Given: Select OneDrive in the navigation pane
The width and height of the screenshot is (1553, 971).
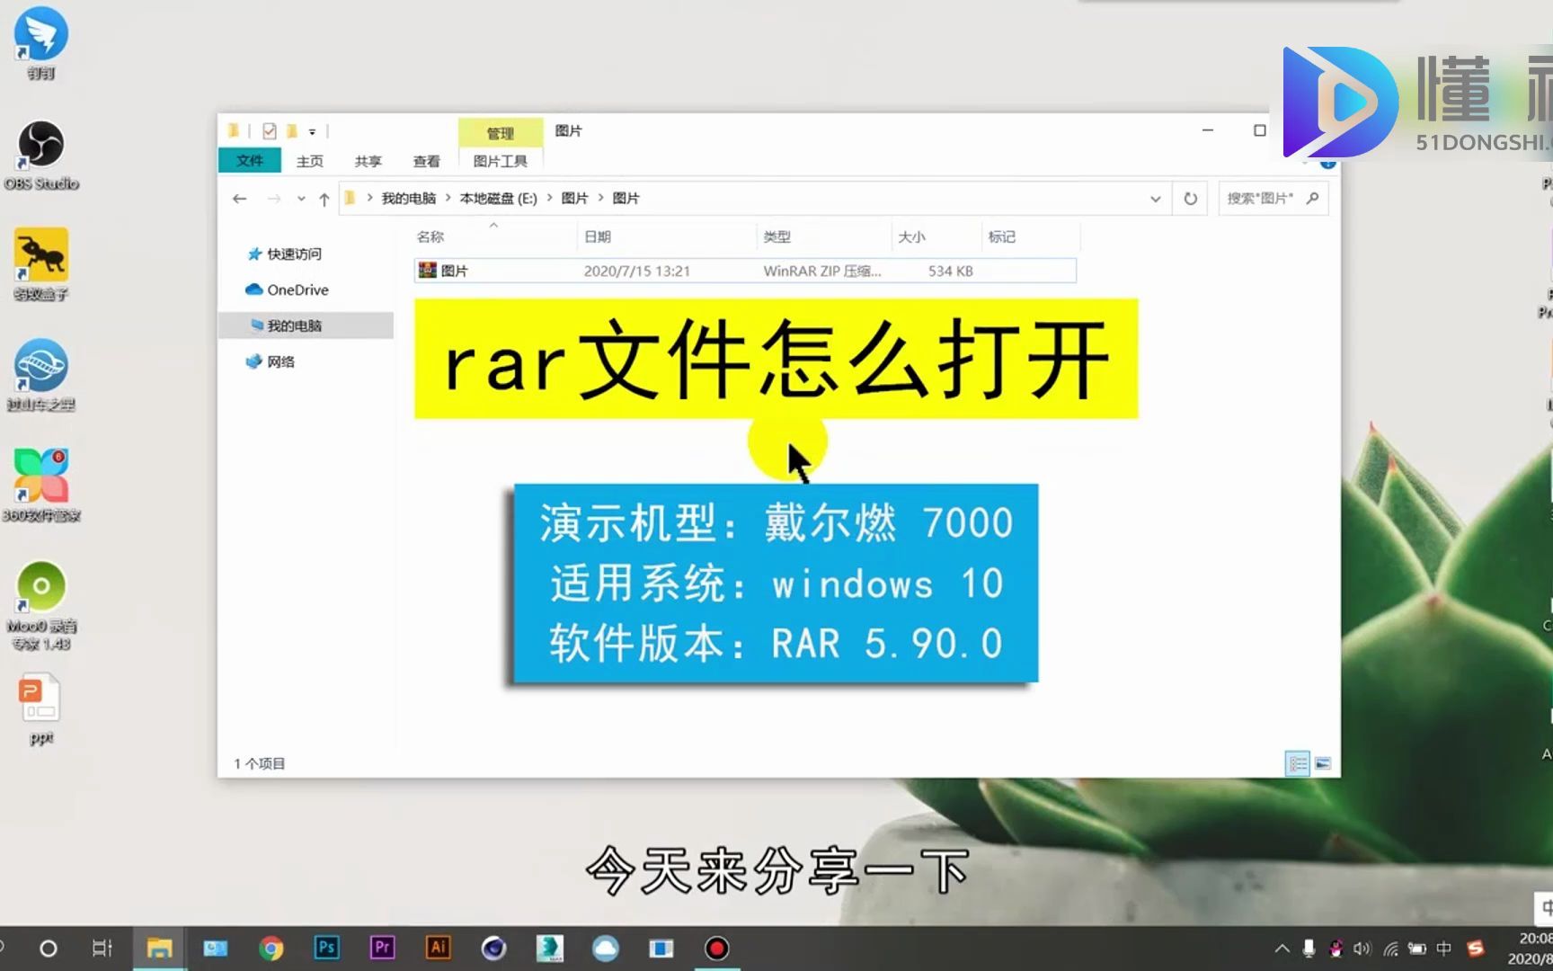Looking at the screenshot, I should pos(287,290).
